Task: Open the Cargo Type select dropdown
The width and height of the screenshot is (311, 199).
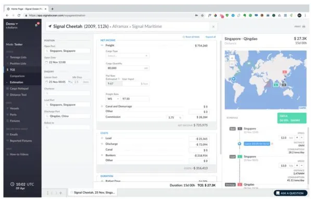Action: tap(127, 56)
